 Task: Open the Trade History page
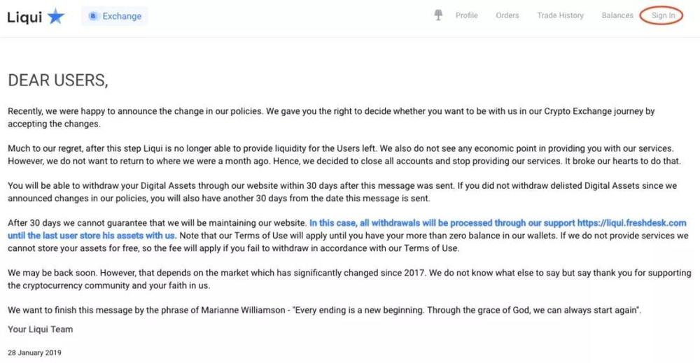[x=560, y=15]
